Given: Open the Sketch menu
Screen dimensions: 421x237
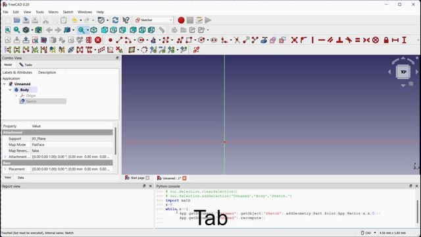Looking at the screenshot, I should [x=68, y=12].
